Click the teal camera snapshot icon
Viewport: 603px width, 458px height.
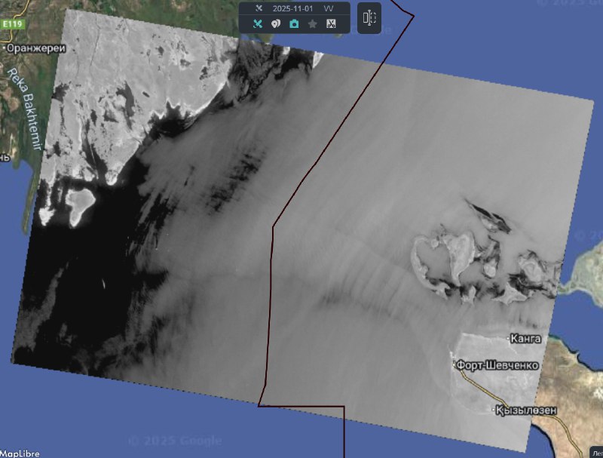pyautogui.click(x=294, y=24)
